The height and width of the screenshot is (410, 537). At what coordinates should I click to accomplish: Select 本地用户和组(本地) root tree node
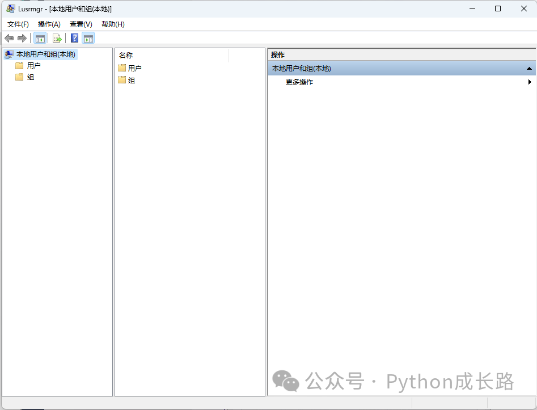click(45, 54)
